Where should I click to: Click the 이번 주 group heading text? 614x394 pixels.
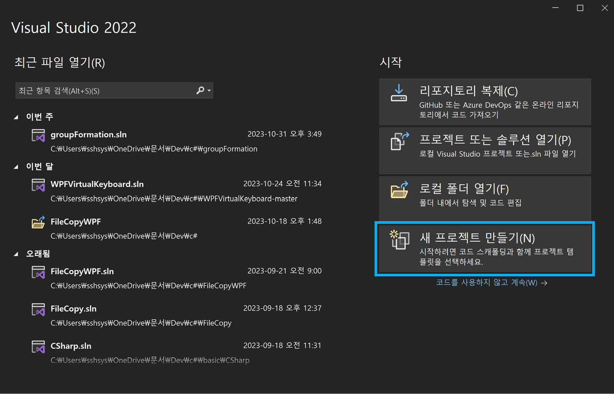click(39, 116)
